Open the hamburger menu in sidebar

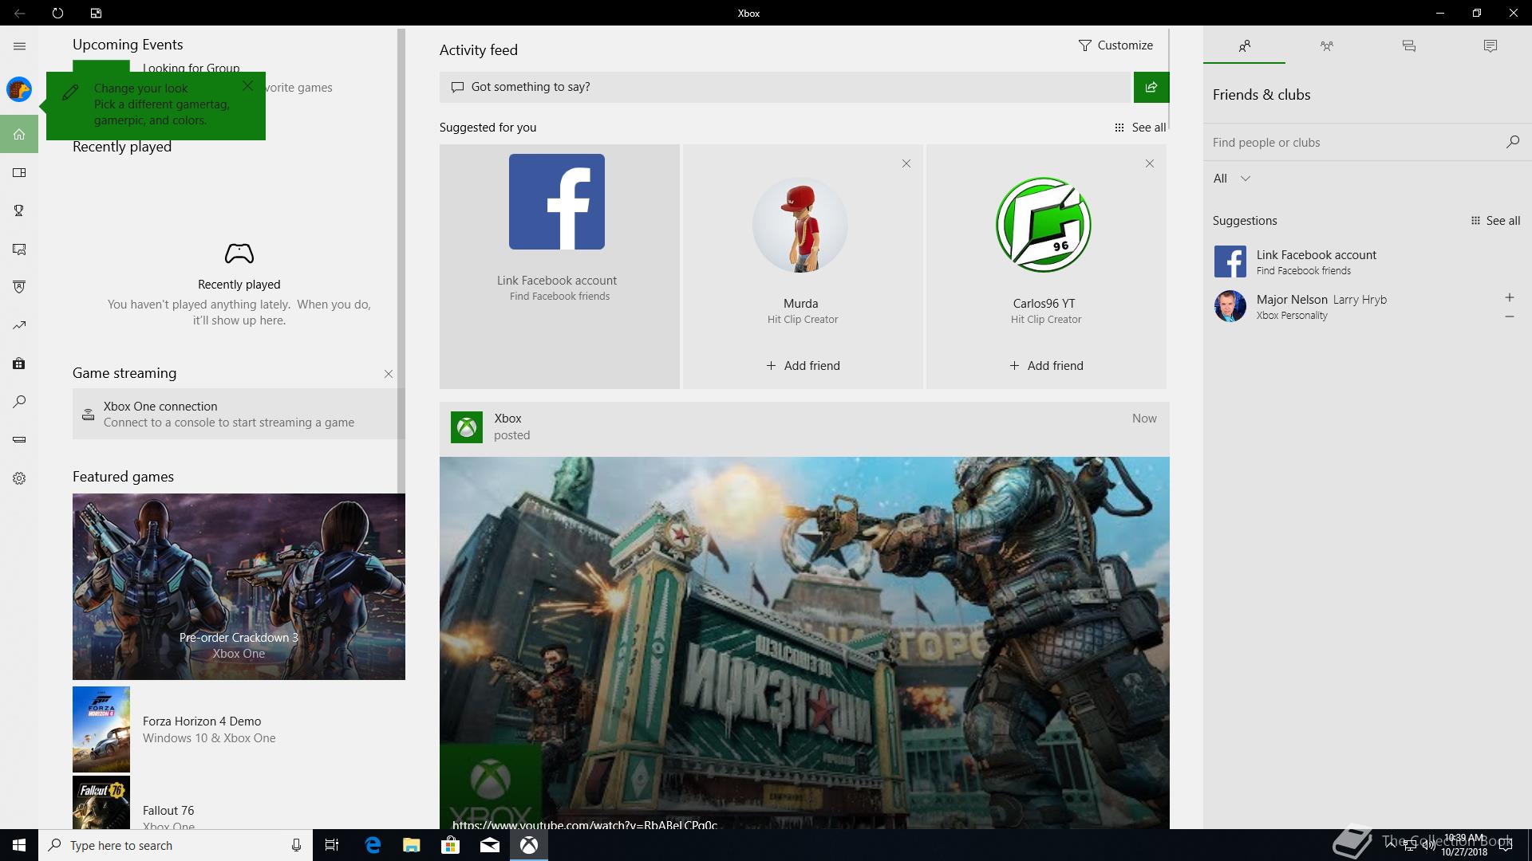click(x=19, y=46)
